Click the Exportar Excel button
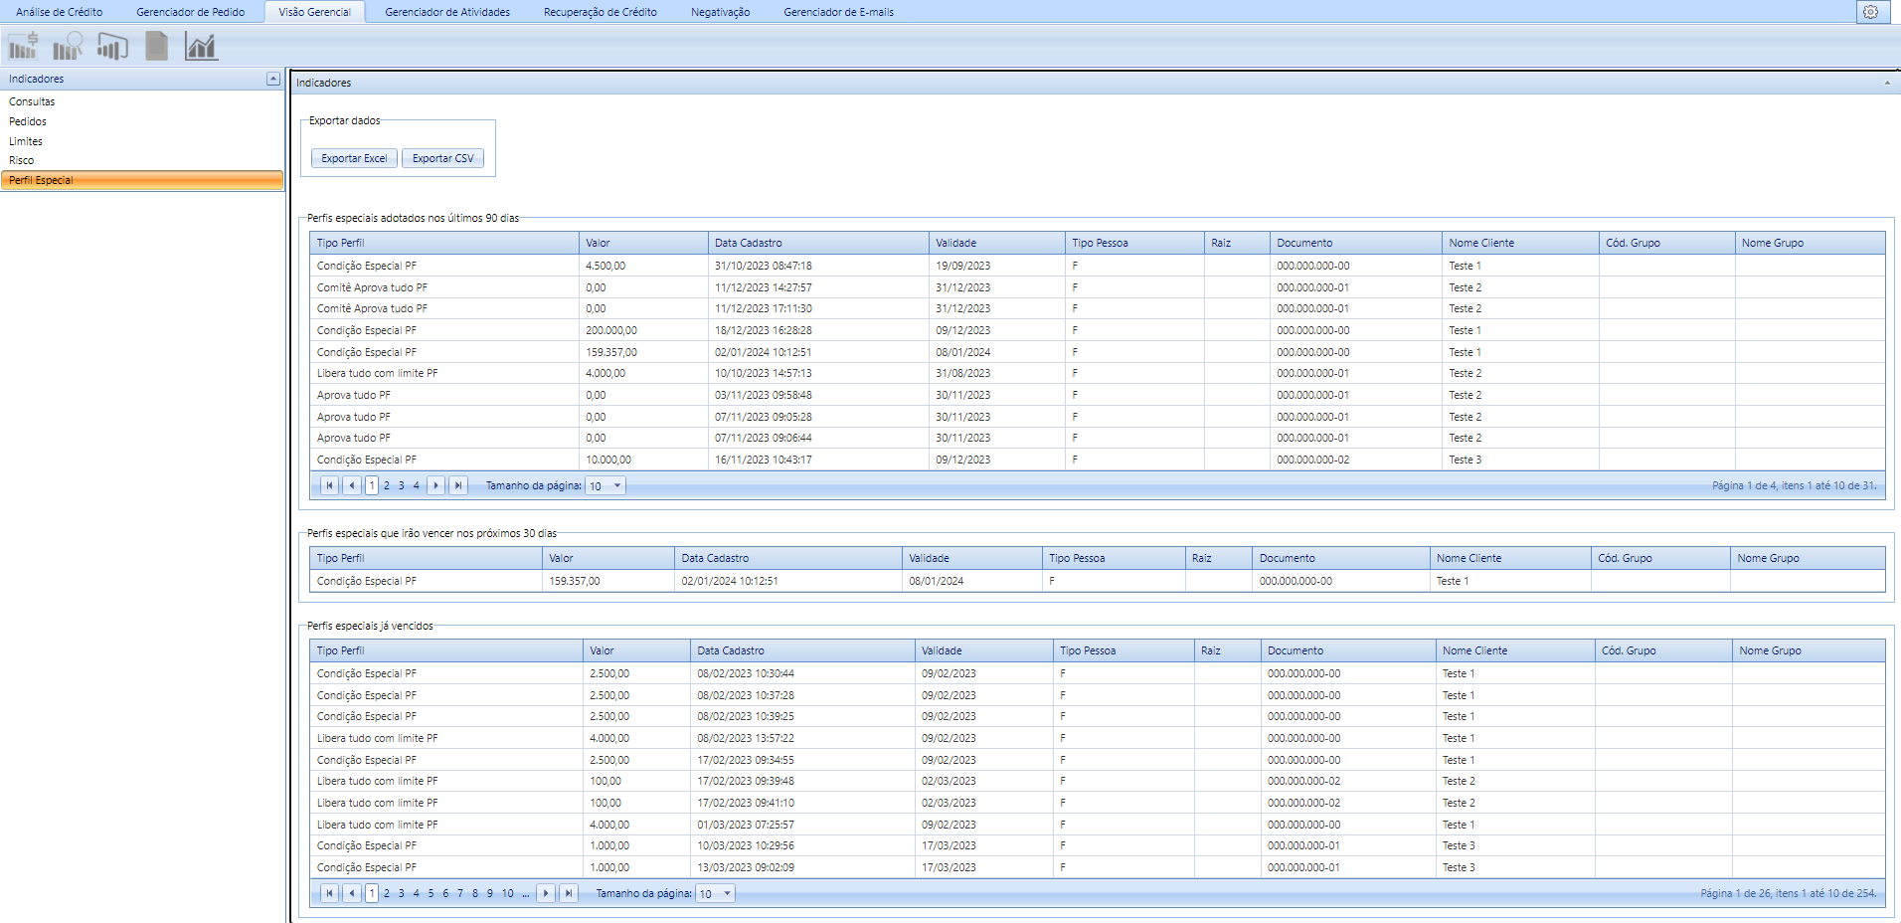Viewport: 1901px width, 923px height. point(354,158)
